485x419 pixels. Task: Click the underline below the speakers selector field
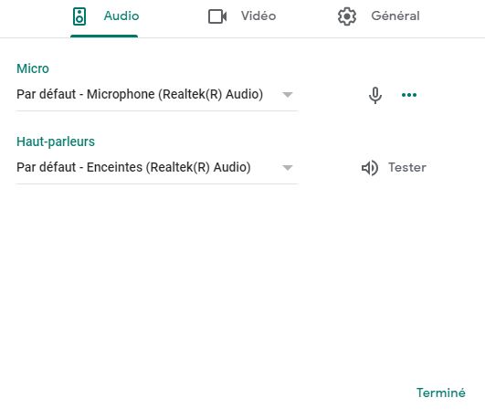point(157,183)
